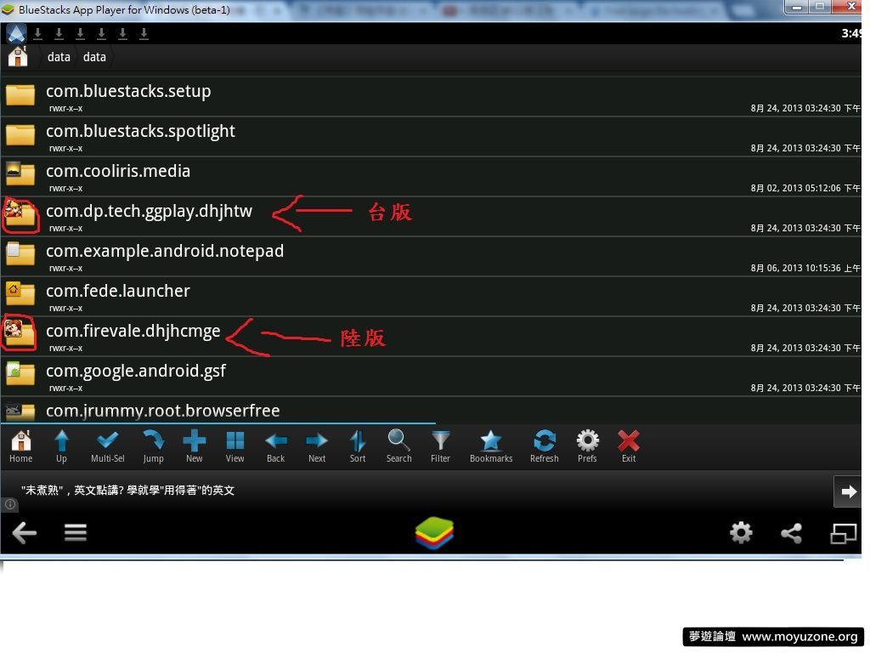Image resolution: width=870 pixels, height=653 pixels.
Task: Refresh the folder listing
Action: [x=545, y=446]
